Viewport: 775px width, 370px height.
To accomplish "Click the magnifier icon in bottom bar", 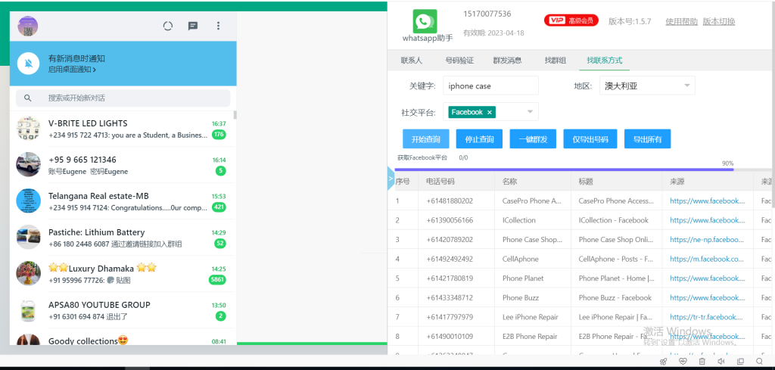I will pos(759,361).
